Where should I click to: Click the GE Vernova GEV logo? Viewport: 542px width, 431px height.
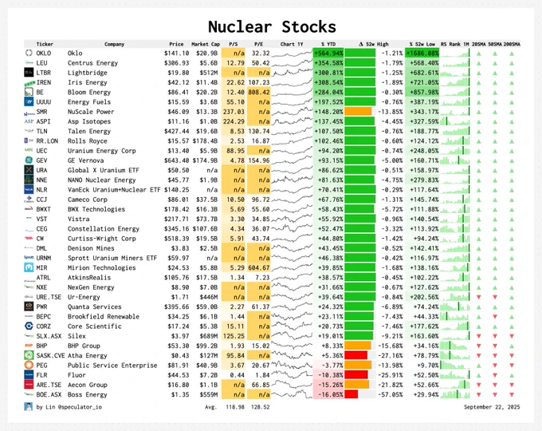[x=29, y=160]
